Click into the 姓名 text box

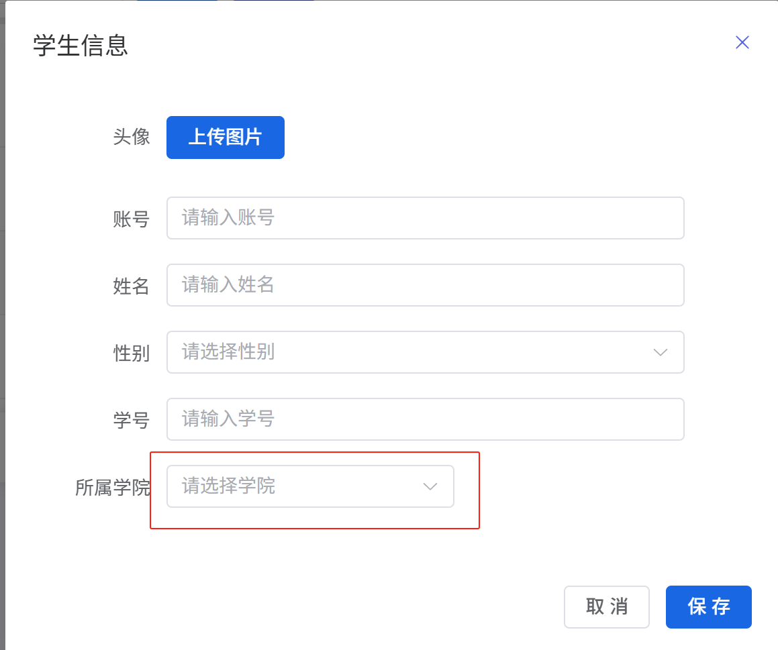point(425,285)
